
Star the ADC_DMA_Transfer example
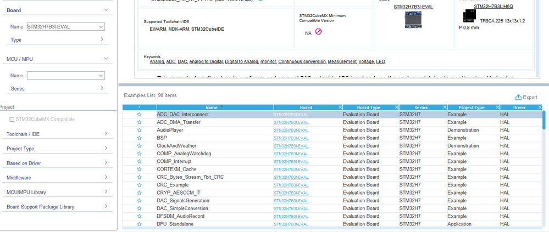pos(140,122)
